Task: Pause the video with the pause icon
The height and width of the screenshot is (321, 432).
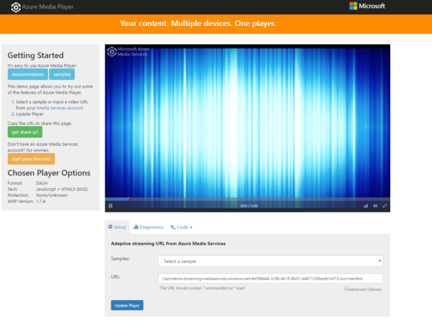Action: pyautogui.click(x=111, y=206)
